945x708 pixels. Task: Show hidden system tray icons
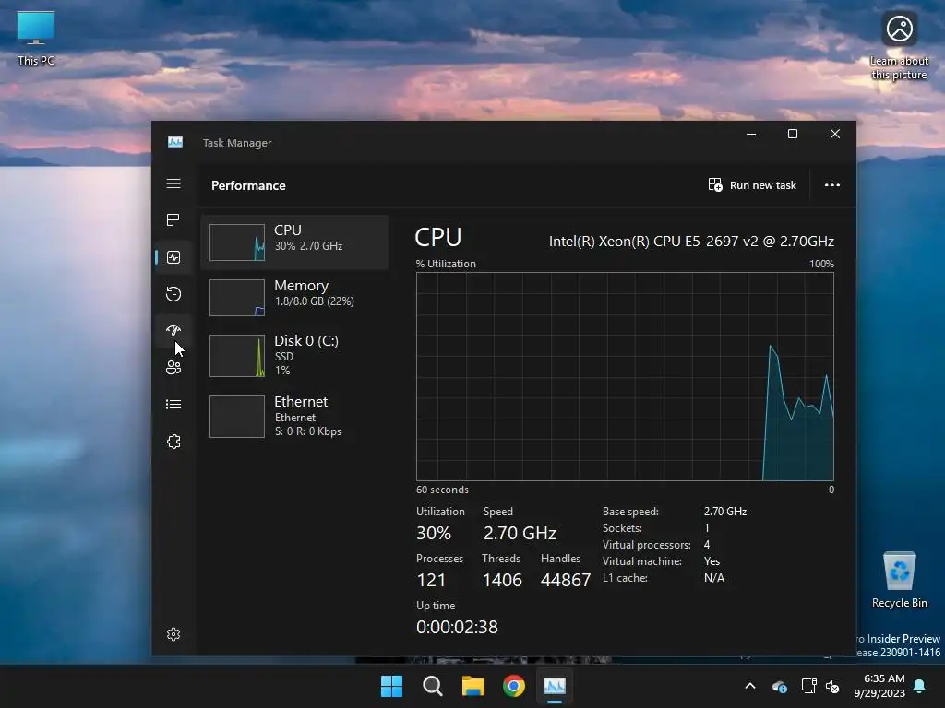pos(750,686)
